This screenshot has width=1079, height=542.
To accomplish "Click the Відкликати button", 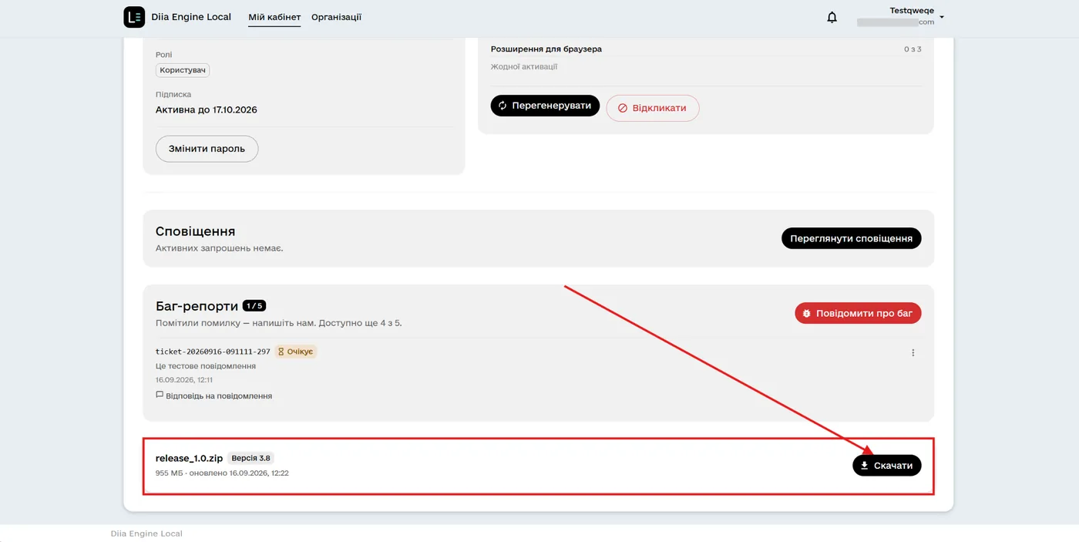I will click(x=653, y=108).
